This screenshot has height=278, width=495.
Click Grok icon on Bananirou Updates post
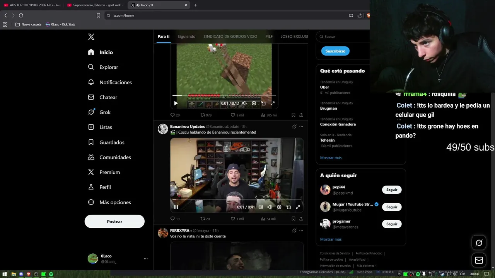click(x=294, y=126)
